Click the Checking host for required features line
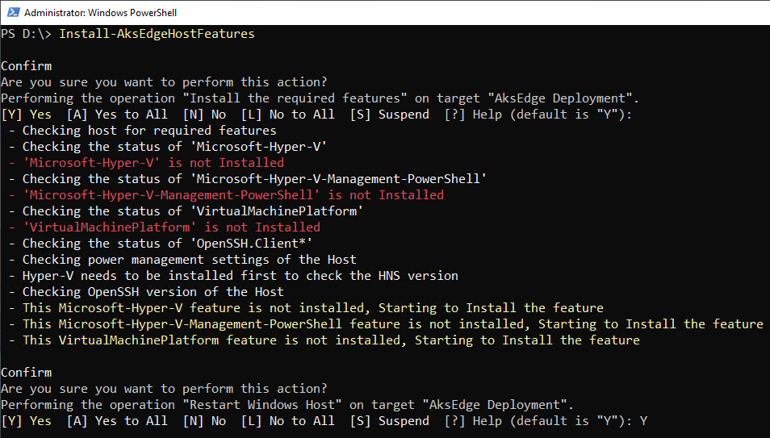The image size is (770, 438). (x=142, y=130)
